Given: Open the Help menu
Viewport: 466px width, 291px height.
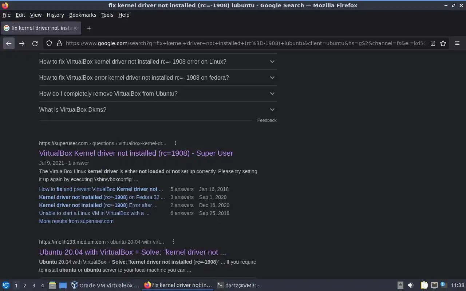Looking at the screenshot, I should [124, 15].
